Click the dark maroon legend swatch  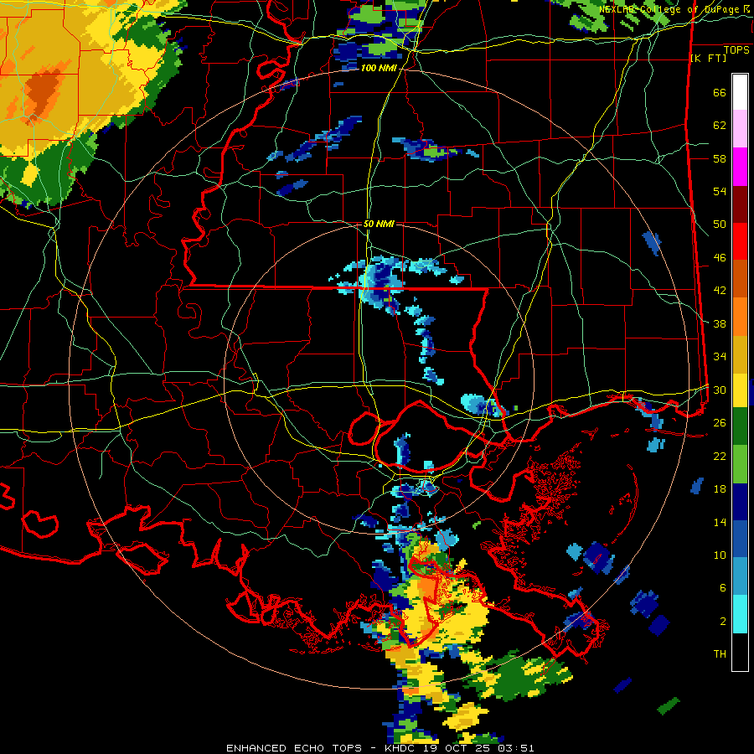click(740, 204)
